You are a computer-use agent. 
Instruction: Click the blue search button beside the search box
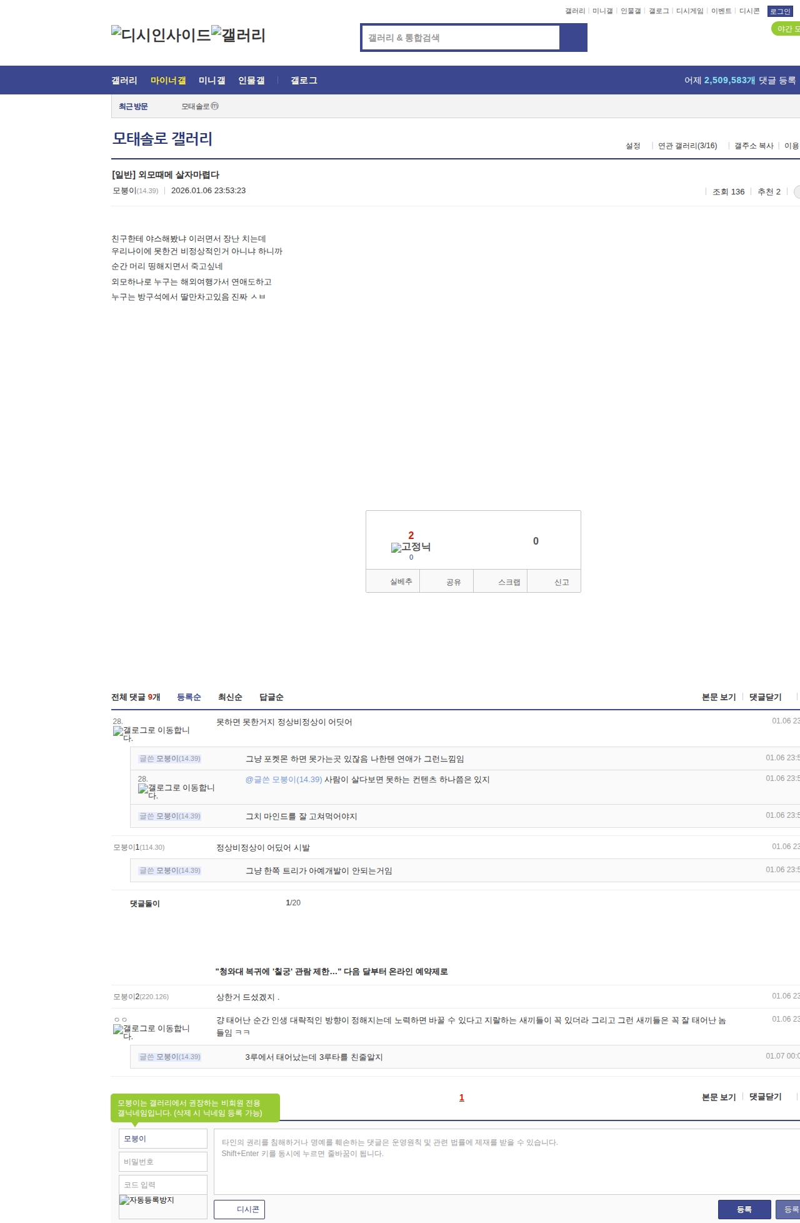573,38
